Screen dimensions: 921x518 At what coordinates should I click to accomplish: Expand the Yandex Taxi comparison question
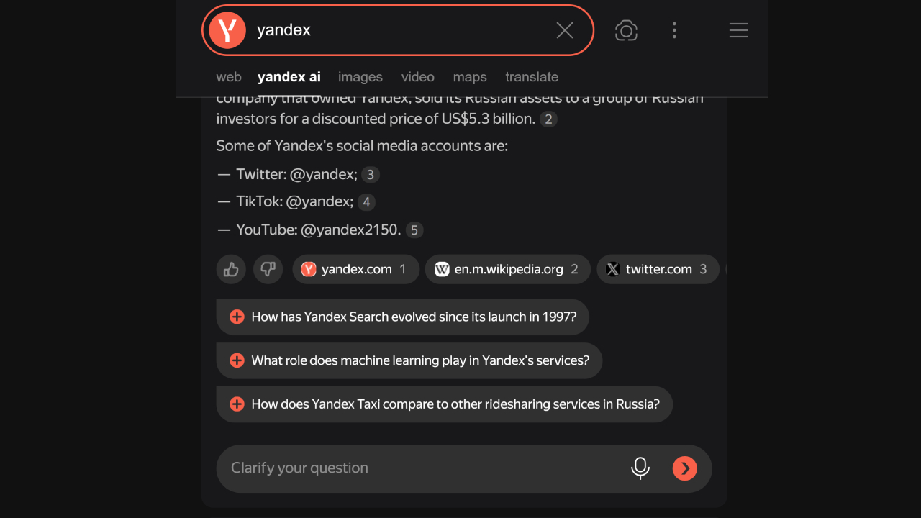tap(444, 404)
